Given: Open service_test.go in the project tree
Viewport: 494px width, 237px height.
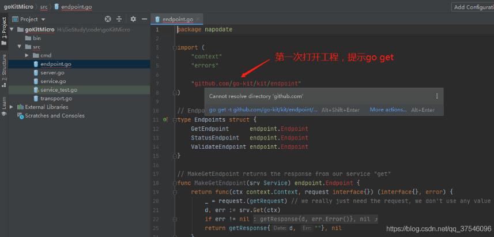Looking at the screenshot, I should [x=58, y=90].
